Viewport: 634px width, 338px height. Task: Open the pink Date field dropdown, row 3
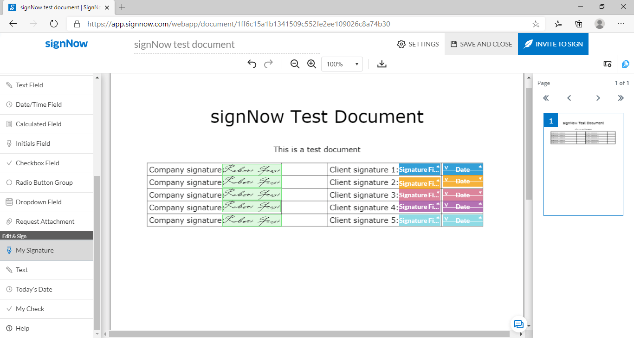point(462,195)
